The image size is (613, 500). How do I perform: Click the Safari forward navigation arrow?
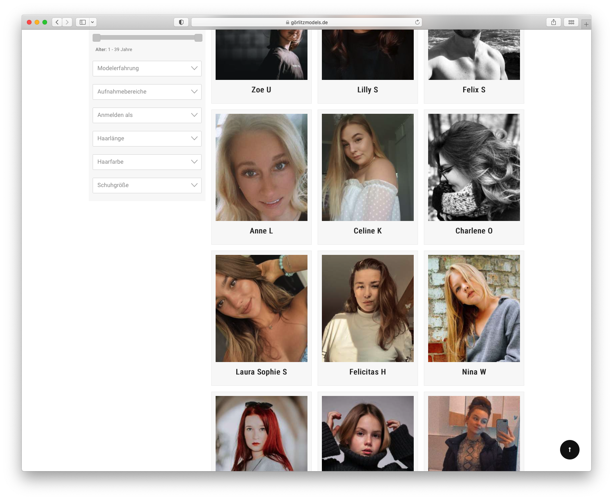click(67, 22)
